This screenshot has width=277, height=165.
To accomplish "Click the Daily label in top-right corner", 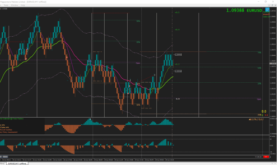I will tap(266, 17).
